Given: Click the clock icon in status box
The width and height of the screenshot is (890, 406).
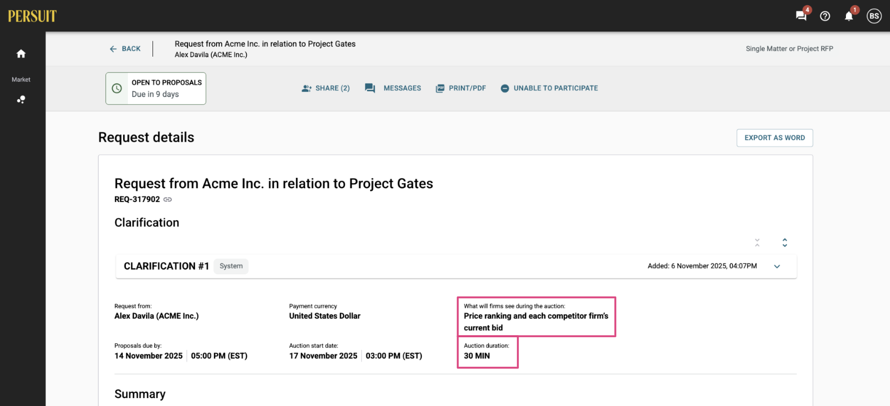Looking at the screenshot, I should pyautogui.click(x=117, y=88).
